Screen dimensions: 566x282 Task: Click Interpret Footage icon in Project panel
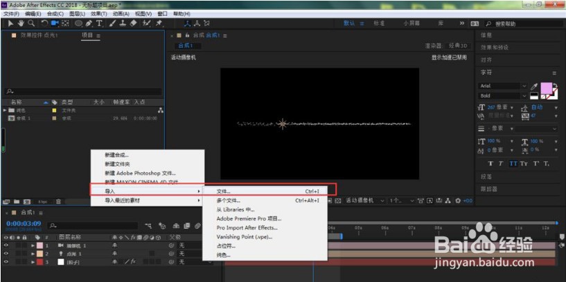(x=6, y=201)
